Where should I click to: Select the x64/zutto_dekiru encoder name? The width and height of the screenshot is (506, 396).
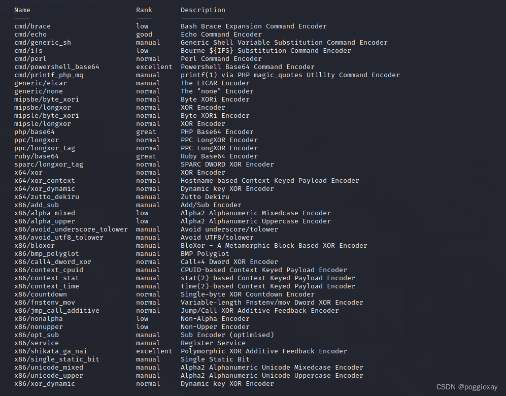coord(47,197)
